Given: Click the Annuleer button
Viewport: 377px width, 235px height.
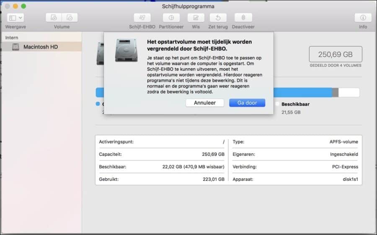Looking at the screenshot, I should coord(204,103).
